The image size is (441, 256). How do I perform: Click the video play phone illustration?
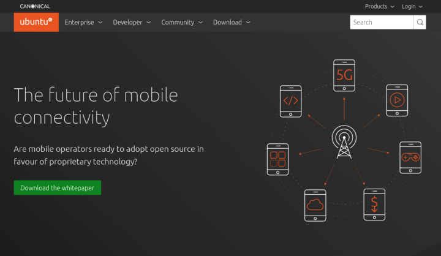[x=397, y=100]
